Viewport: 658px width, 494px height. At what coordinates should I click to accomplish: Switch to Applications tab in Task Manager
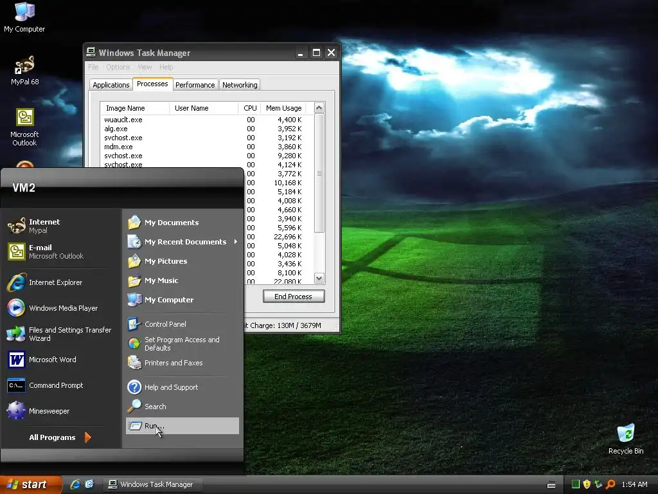[111, 85]
